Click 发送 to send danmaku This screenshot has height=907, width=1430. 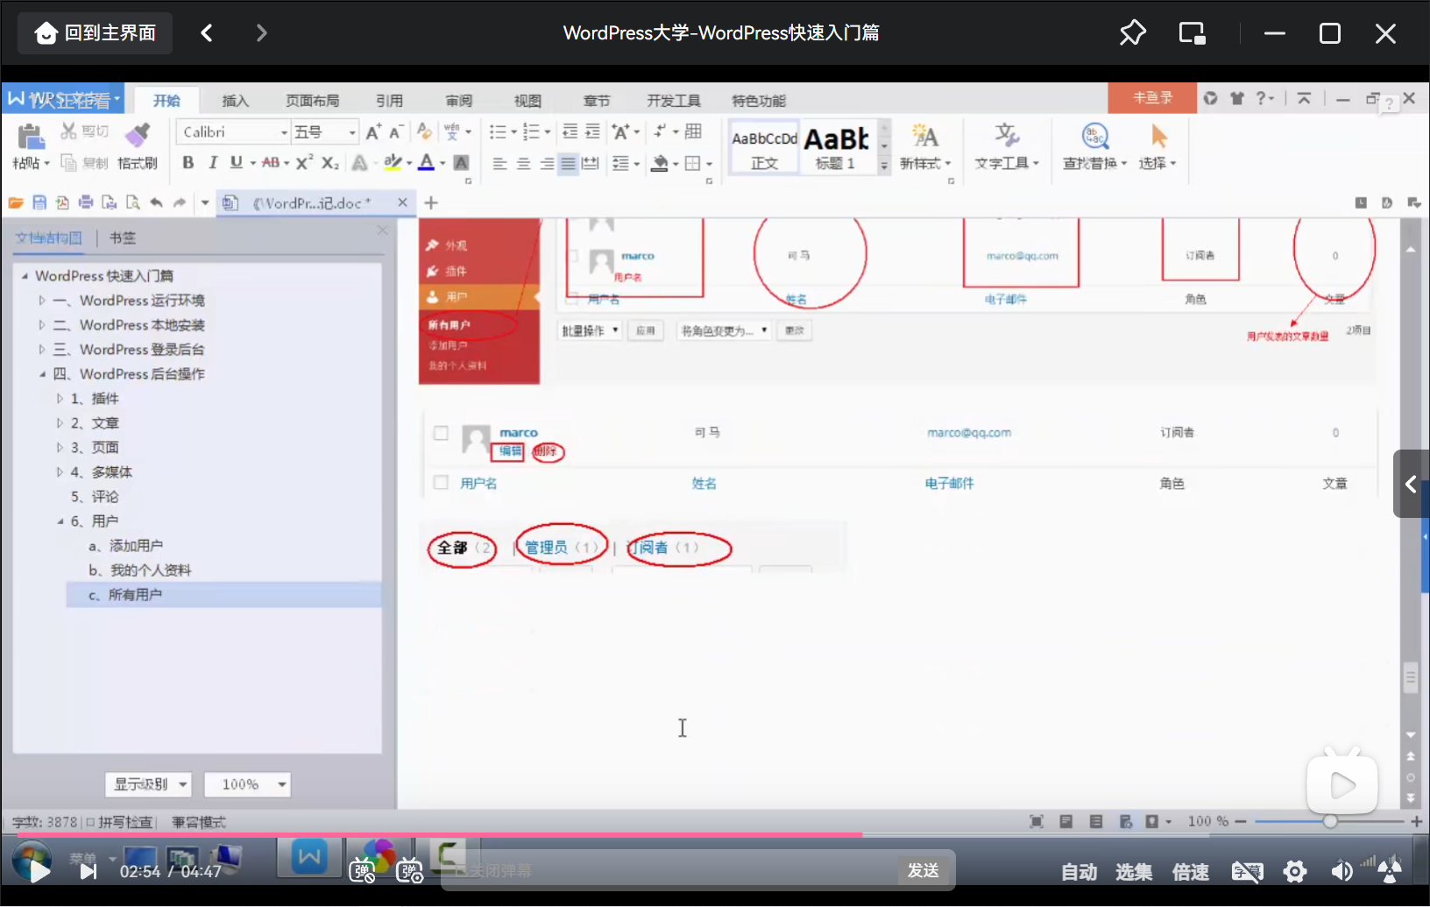[924, 870]
